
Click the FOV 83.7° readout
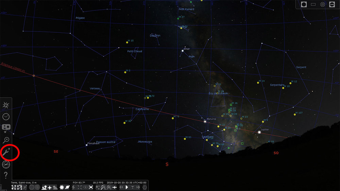point(79,183)
